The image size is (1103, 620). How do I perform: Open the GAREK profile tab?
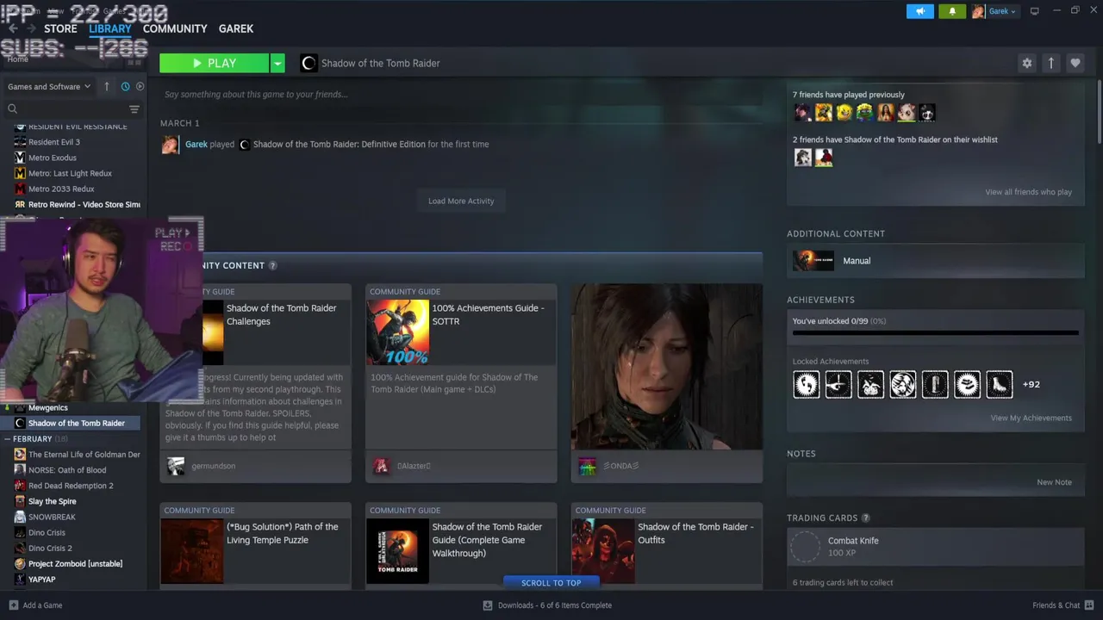[x=236, y=28]
